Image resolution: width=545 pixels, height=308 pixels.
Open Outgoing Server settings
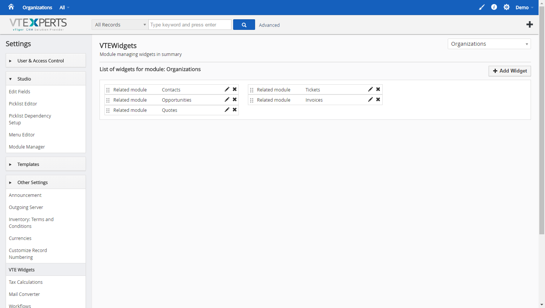26,207
